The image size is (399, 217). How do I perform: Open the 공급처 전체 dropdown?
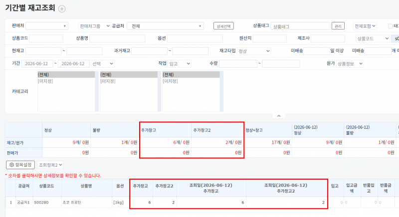[165, 26]
